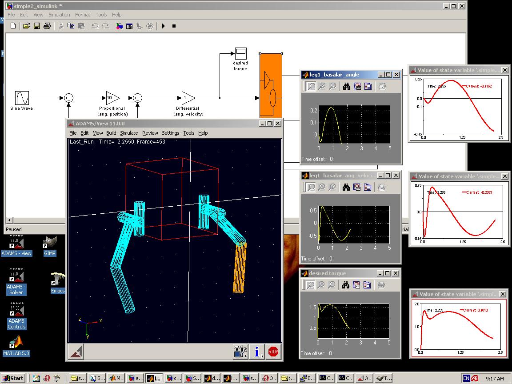Autoscale the desired torque scope with binoculars
The image size is (512, 384).
tap(345, 285)
